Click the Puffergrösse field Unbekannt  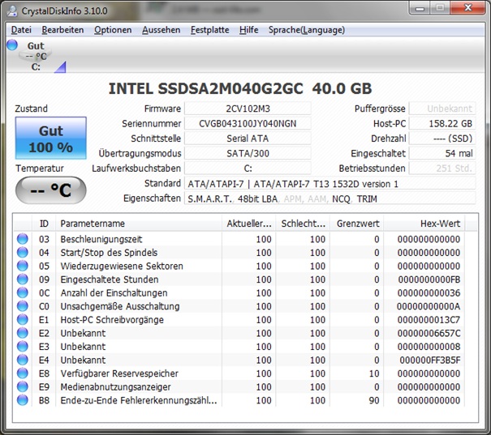pos(442,109)
